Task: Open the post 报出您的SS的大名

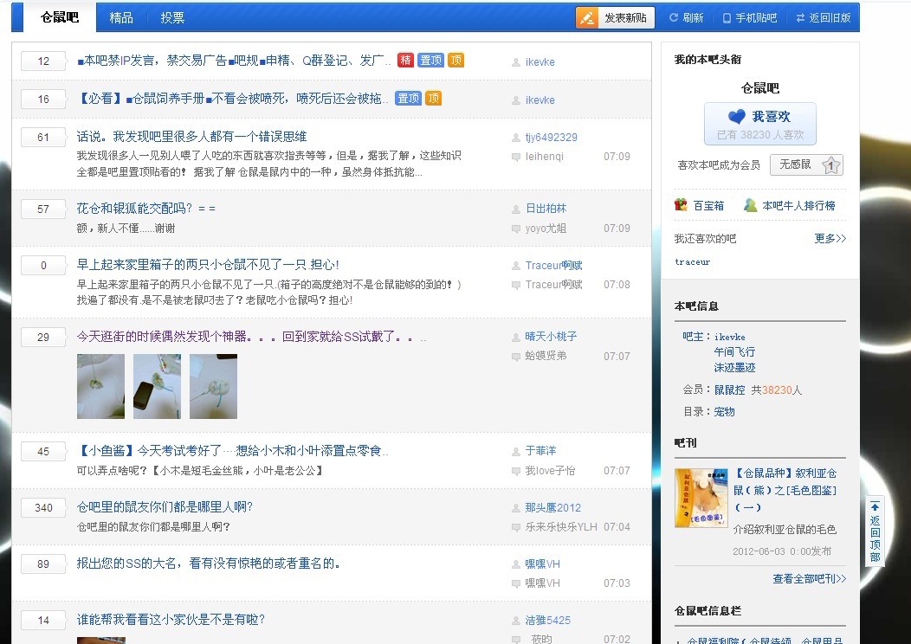Action: tap(208, 563)
